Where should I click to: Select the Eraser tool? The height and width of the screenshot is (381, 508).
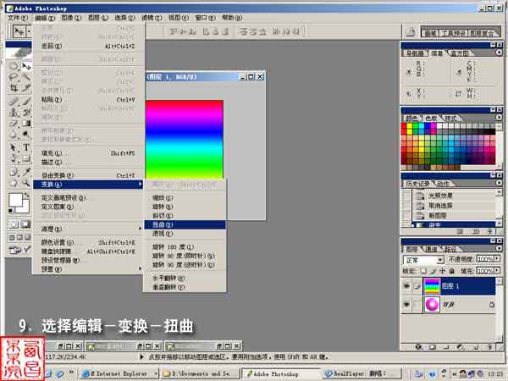coord(14,123)
